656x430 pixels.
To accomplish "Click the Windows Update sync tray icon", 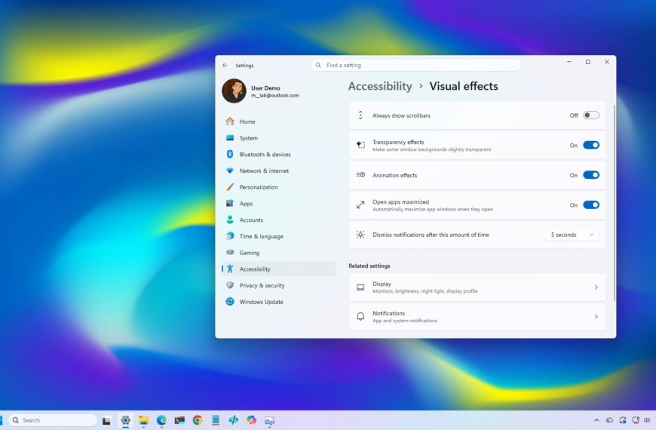I will [623, 420].
